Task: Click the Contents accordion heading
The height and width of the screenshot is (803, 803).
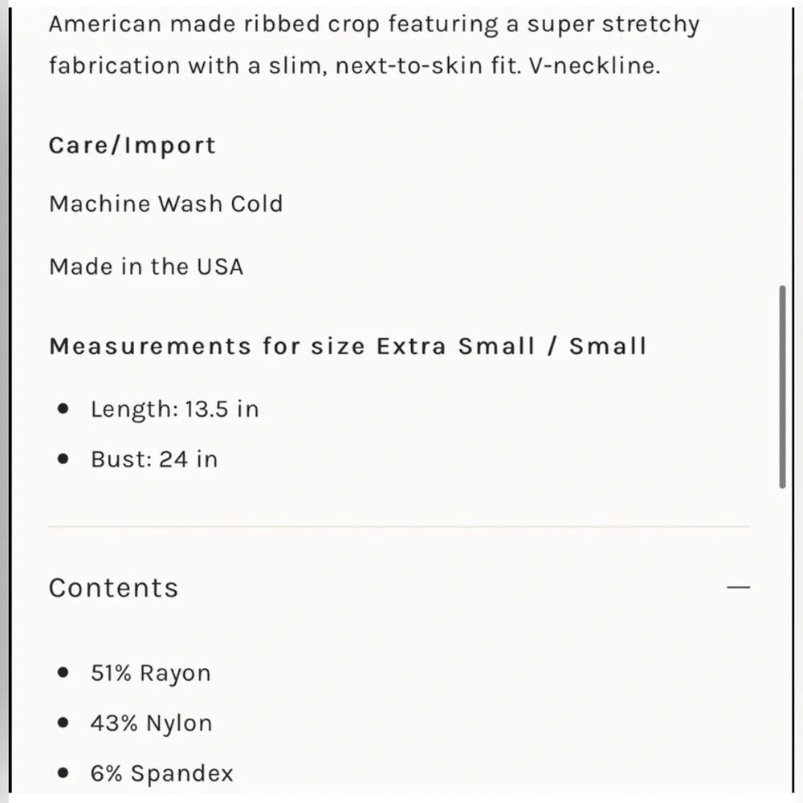Action: pyautogui.click(x=114, y=588)
